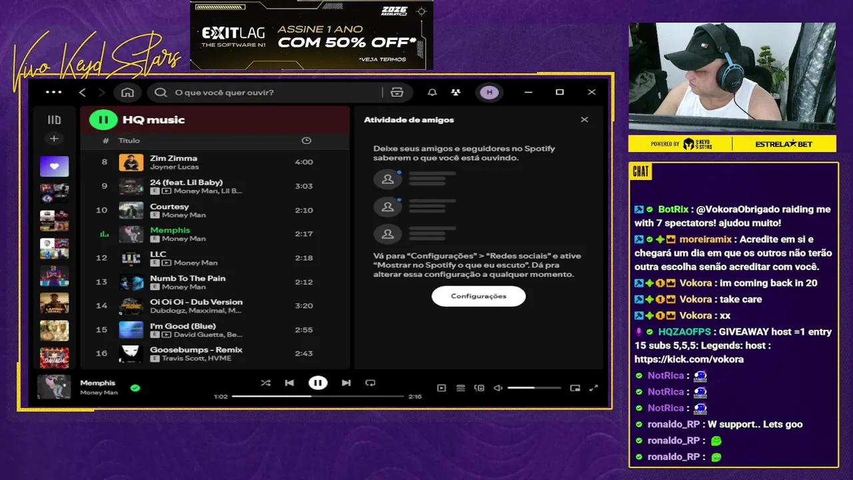This screenshot has width=853, height=480.
Task: Focus the 'O que você quer ouvir?' search box
Action: (265, 92)
